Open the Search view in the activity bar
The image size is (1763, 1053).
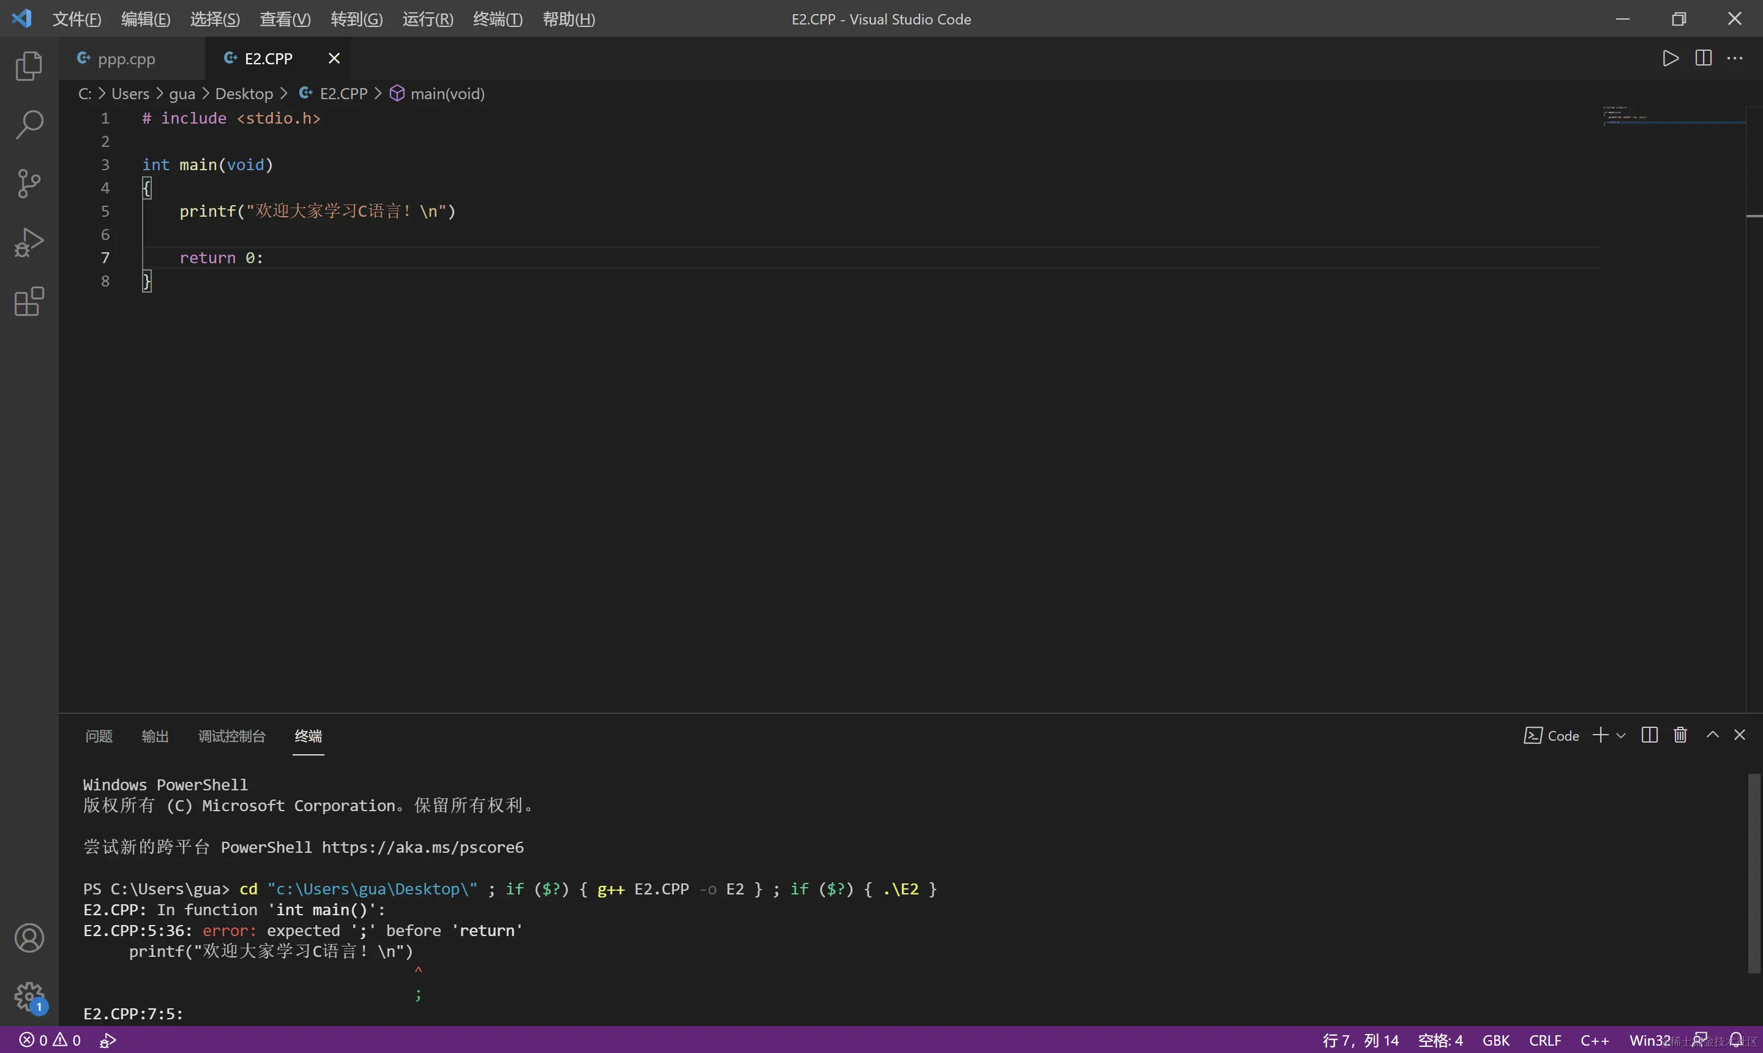coord(29,125)
